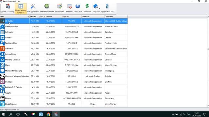Select the Windows Apps toolbar button
Viewport: 209px width, 117px height.
[x=21, y=9]
